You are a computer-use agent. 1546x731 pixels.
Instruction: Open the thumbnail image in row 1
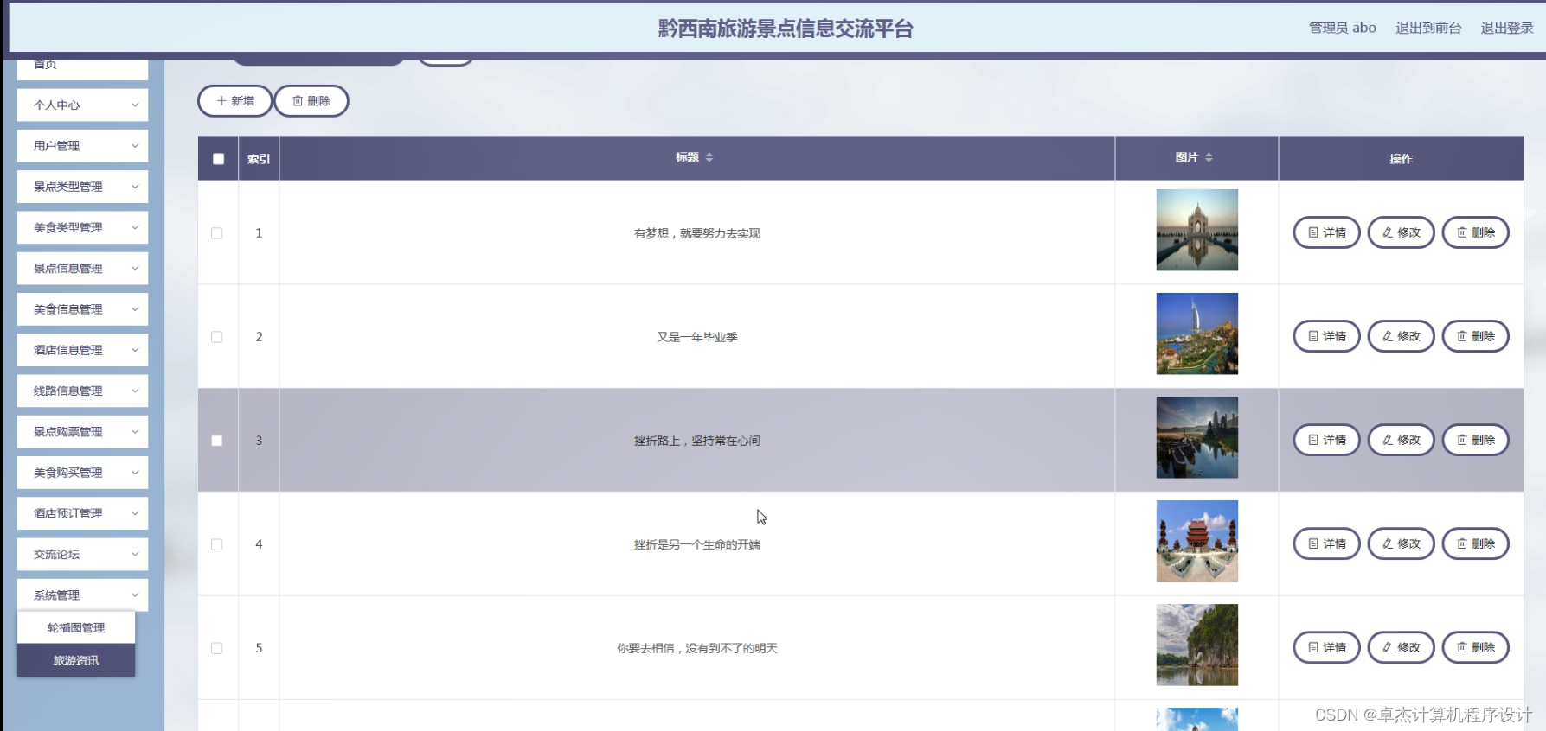coord(1196,230)
